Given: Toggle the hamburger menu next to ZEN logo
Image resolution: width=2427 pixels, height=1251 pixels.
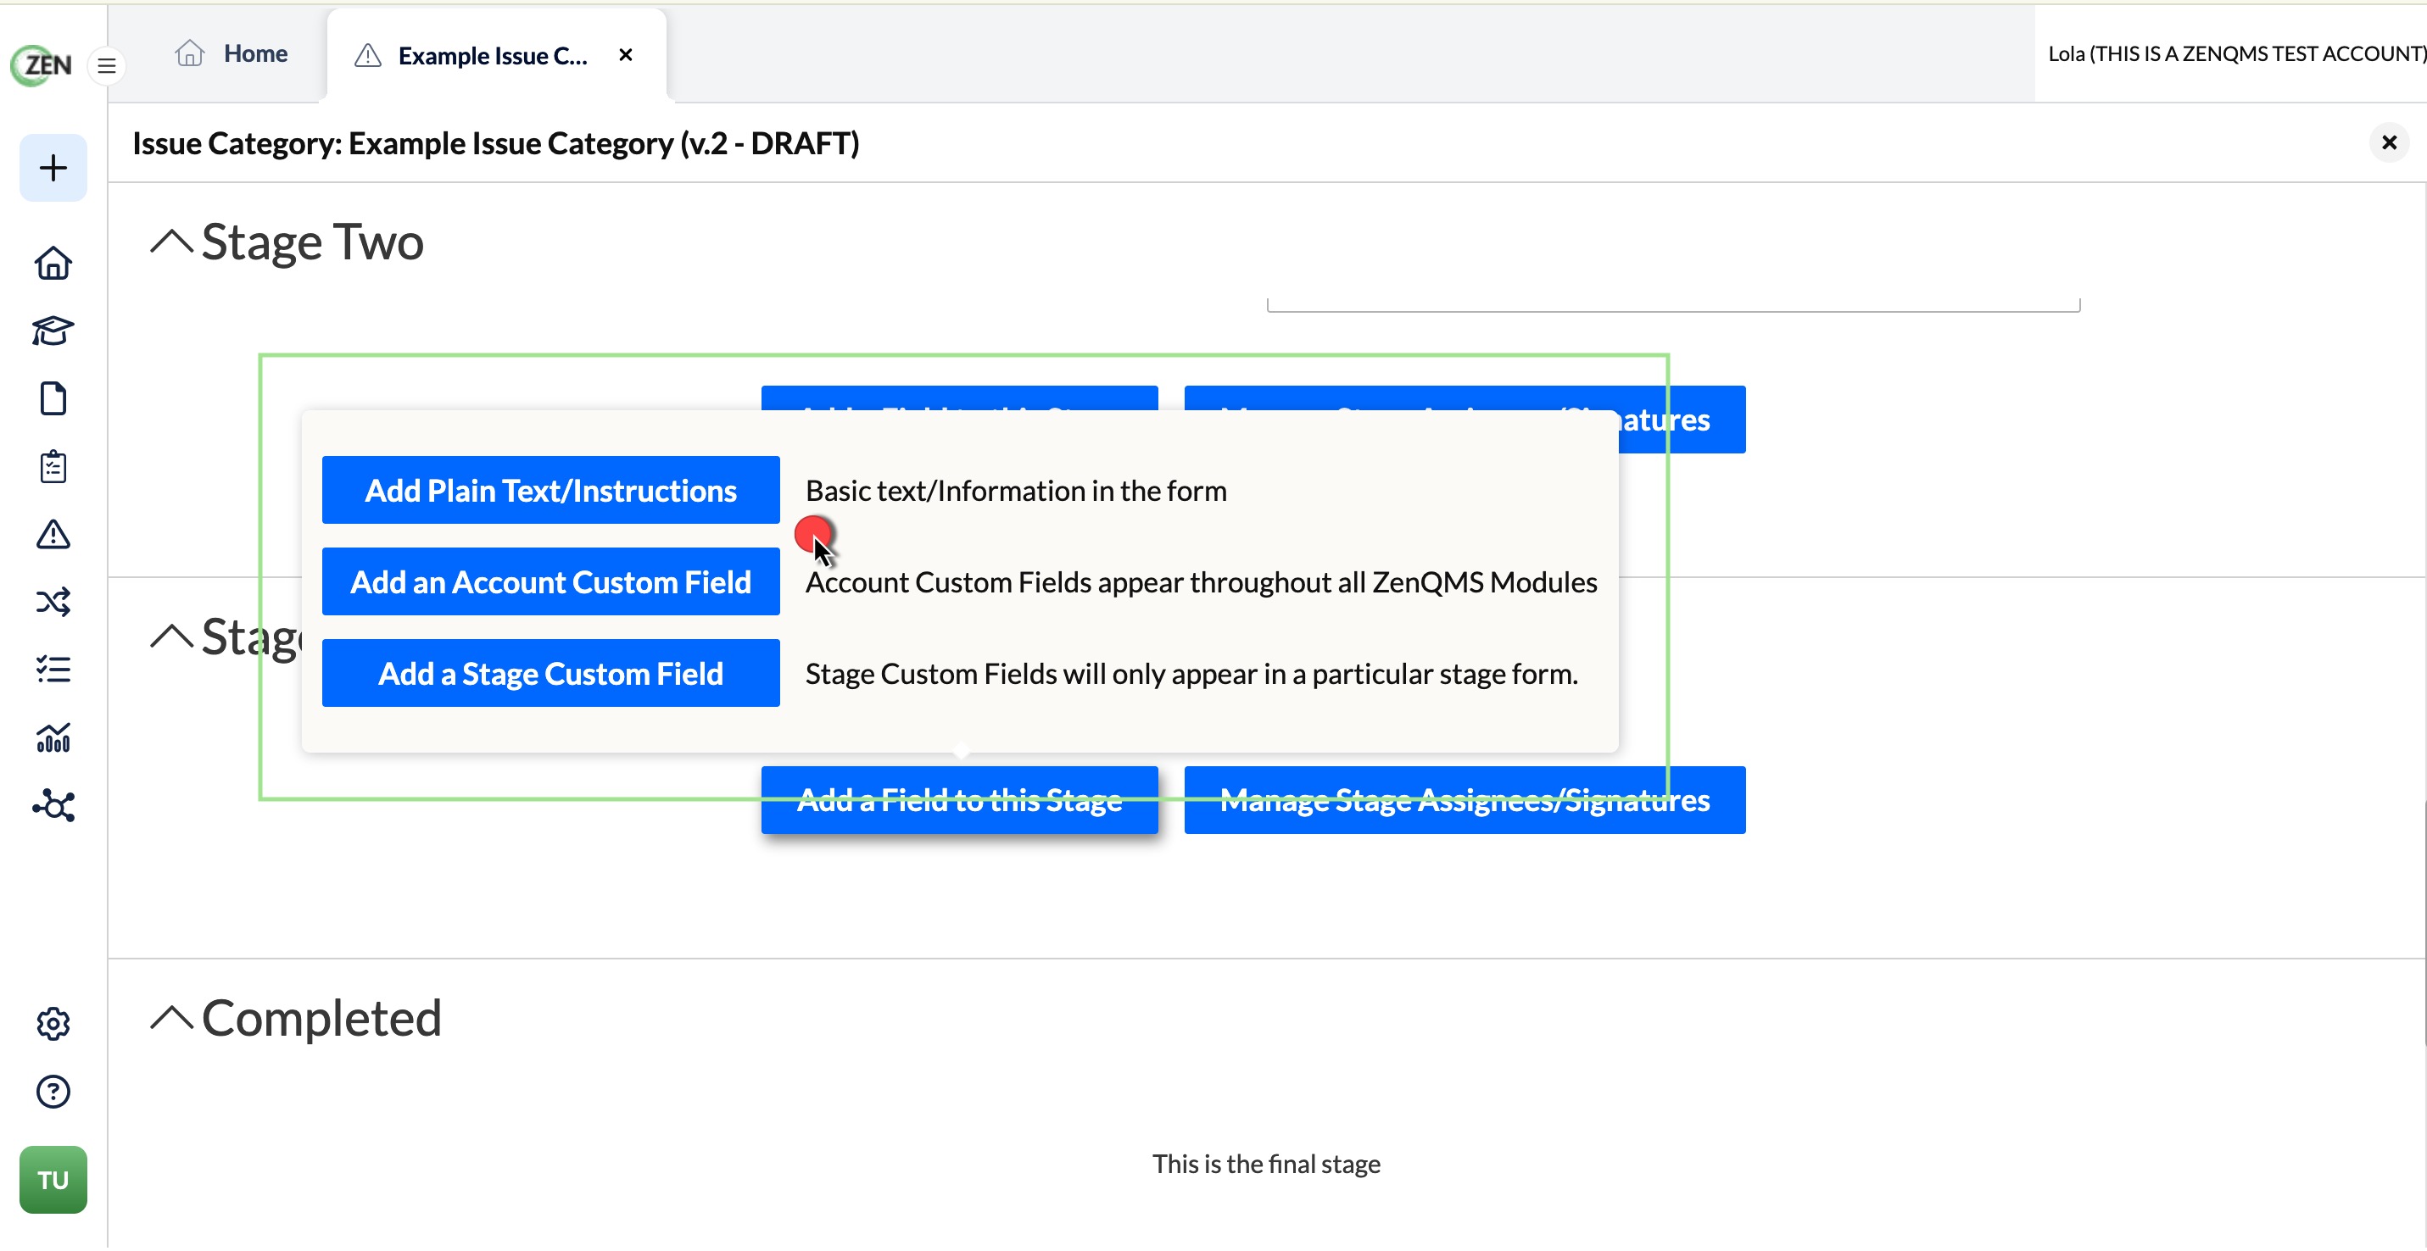Looking at the screenshot, I should (107, 66).
